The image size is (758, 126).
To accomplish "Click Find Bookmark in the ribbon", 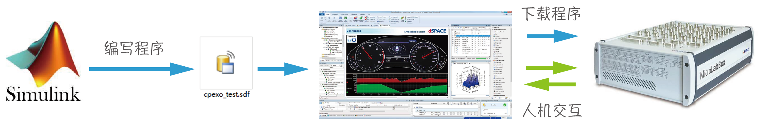I will click(394, 21).
